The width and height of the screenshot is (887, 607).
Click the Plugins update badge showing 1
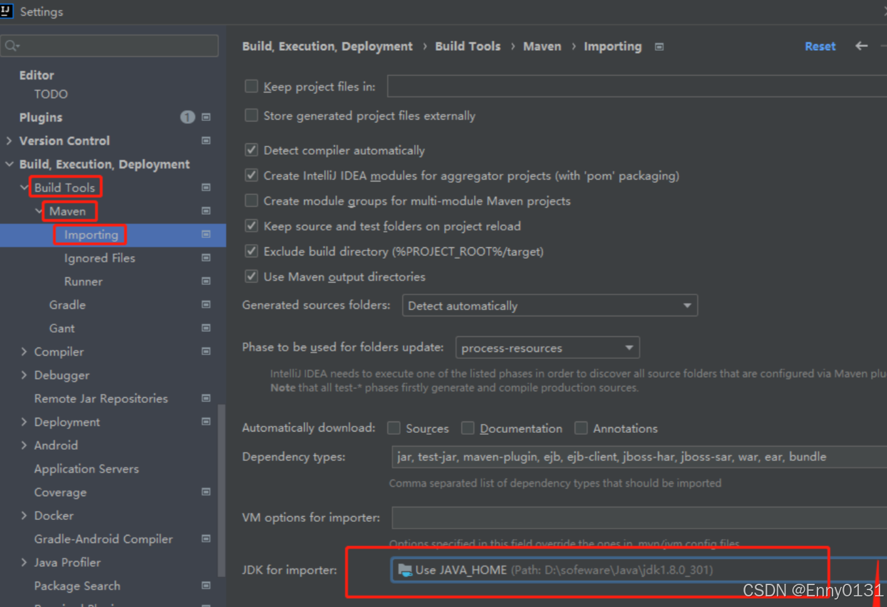tap(187, 117)
